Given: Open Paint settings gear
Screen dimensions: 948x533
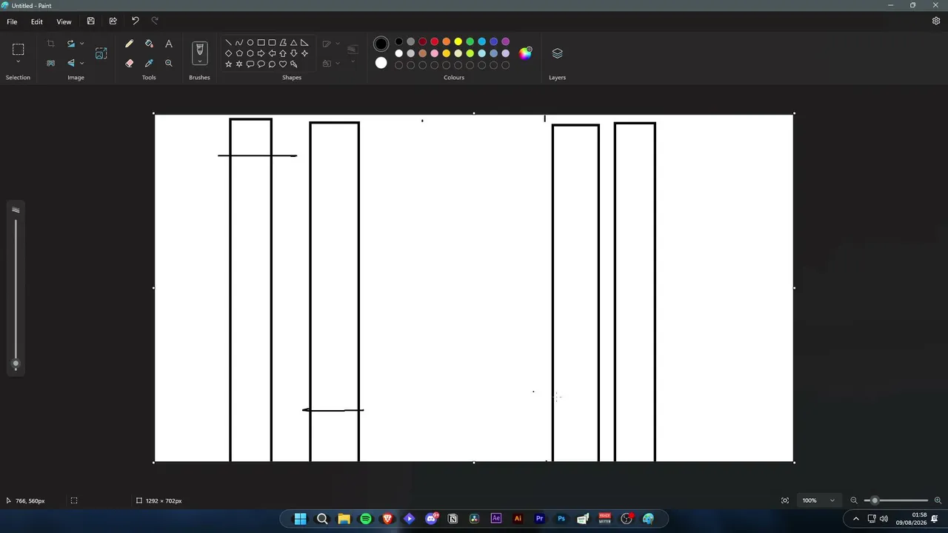Looking at the screenshot, I should (936, 21).
